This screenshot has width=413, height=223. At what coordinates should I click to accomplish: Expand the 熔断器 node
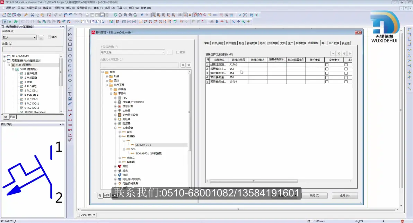[x=120, y=162]
